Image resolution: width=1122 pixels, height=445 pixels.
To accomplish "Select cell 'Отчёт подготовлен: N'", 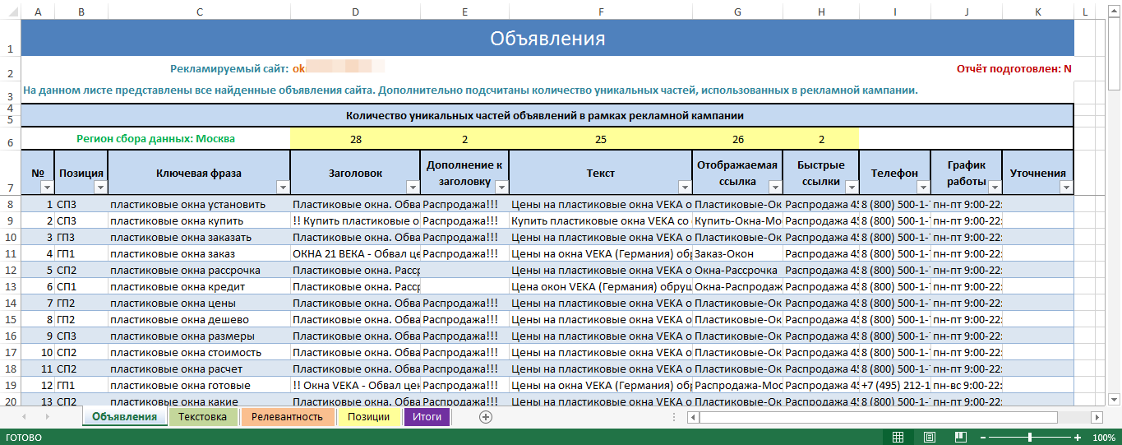I will (1014, 69).
